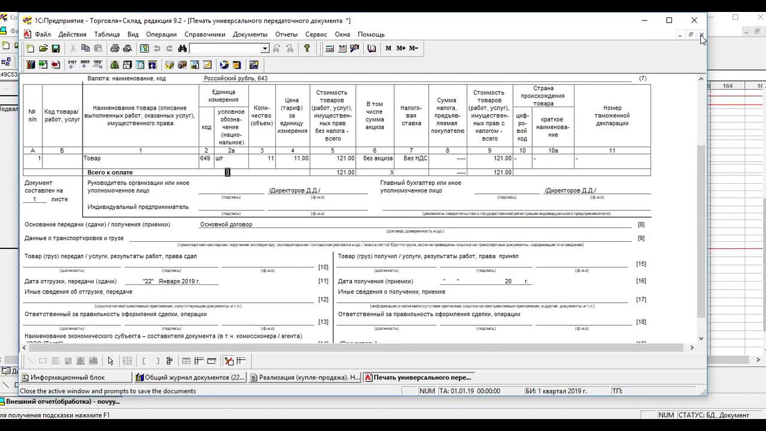This screenshot has width=766, height=431.
Task: Open the Таблица menu
Action: [x=107, y=35]
